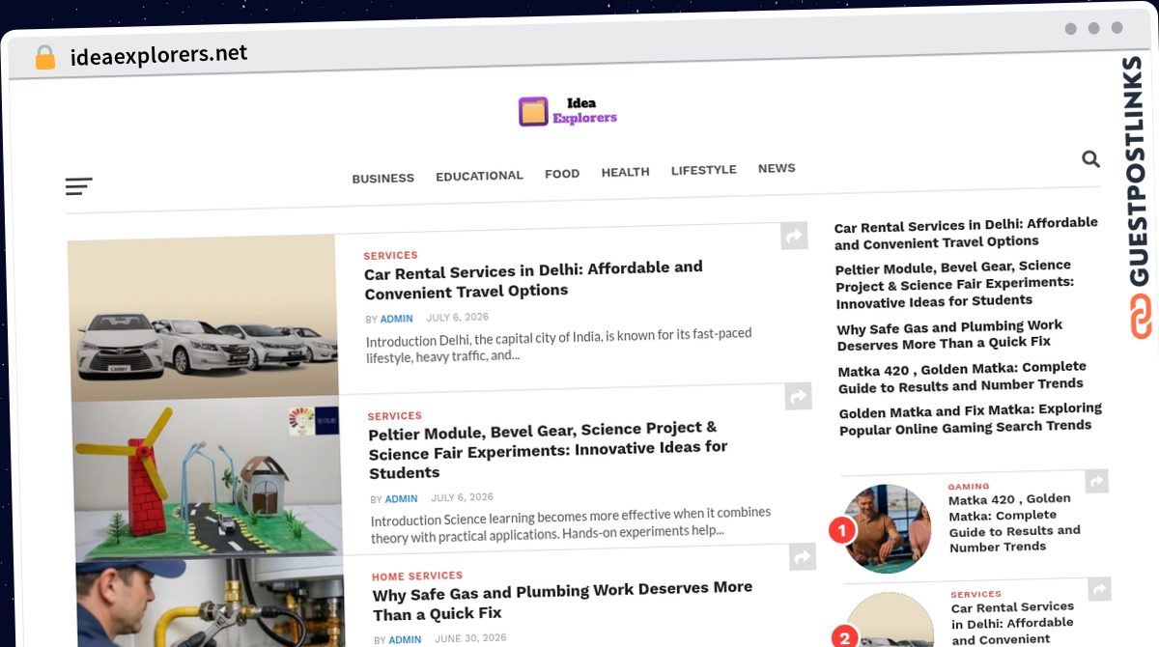The width and height of the screenshot is (1159, 647).
Task: Share the sidebar Matka 420 post
Action: pos(1096,480)
